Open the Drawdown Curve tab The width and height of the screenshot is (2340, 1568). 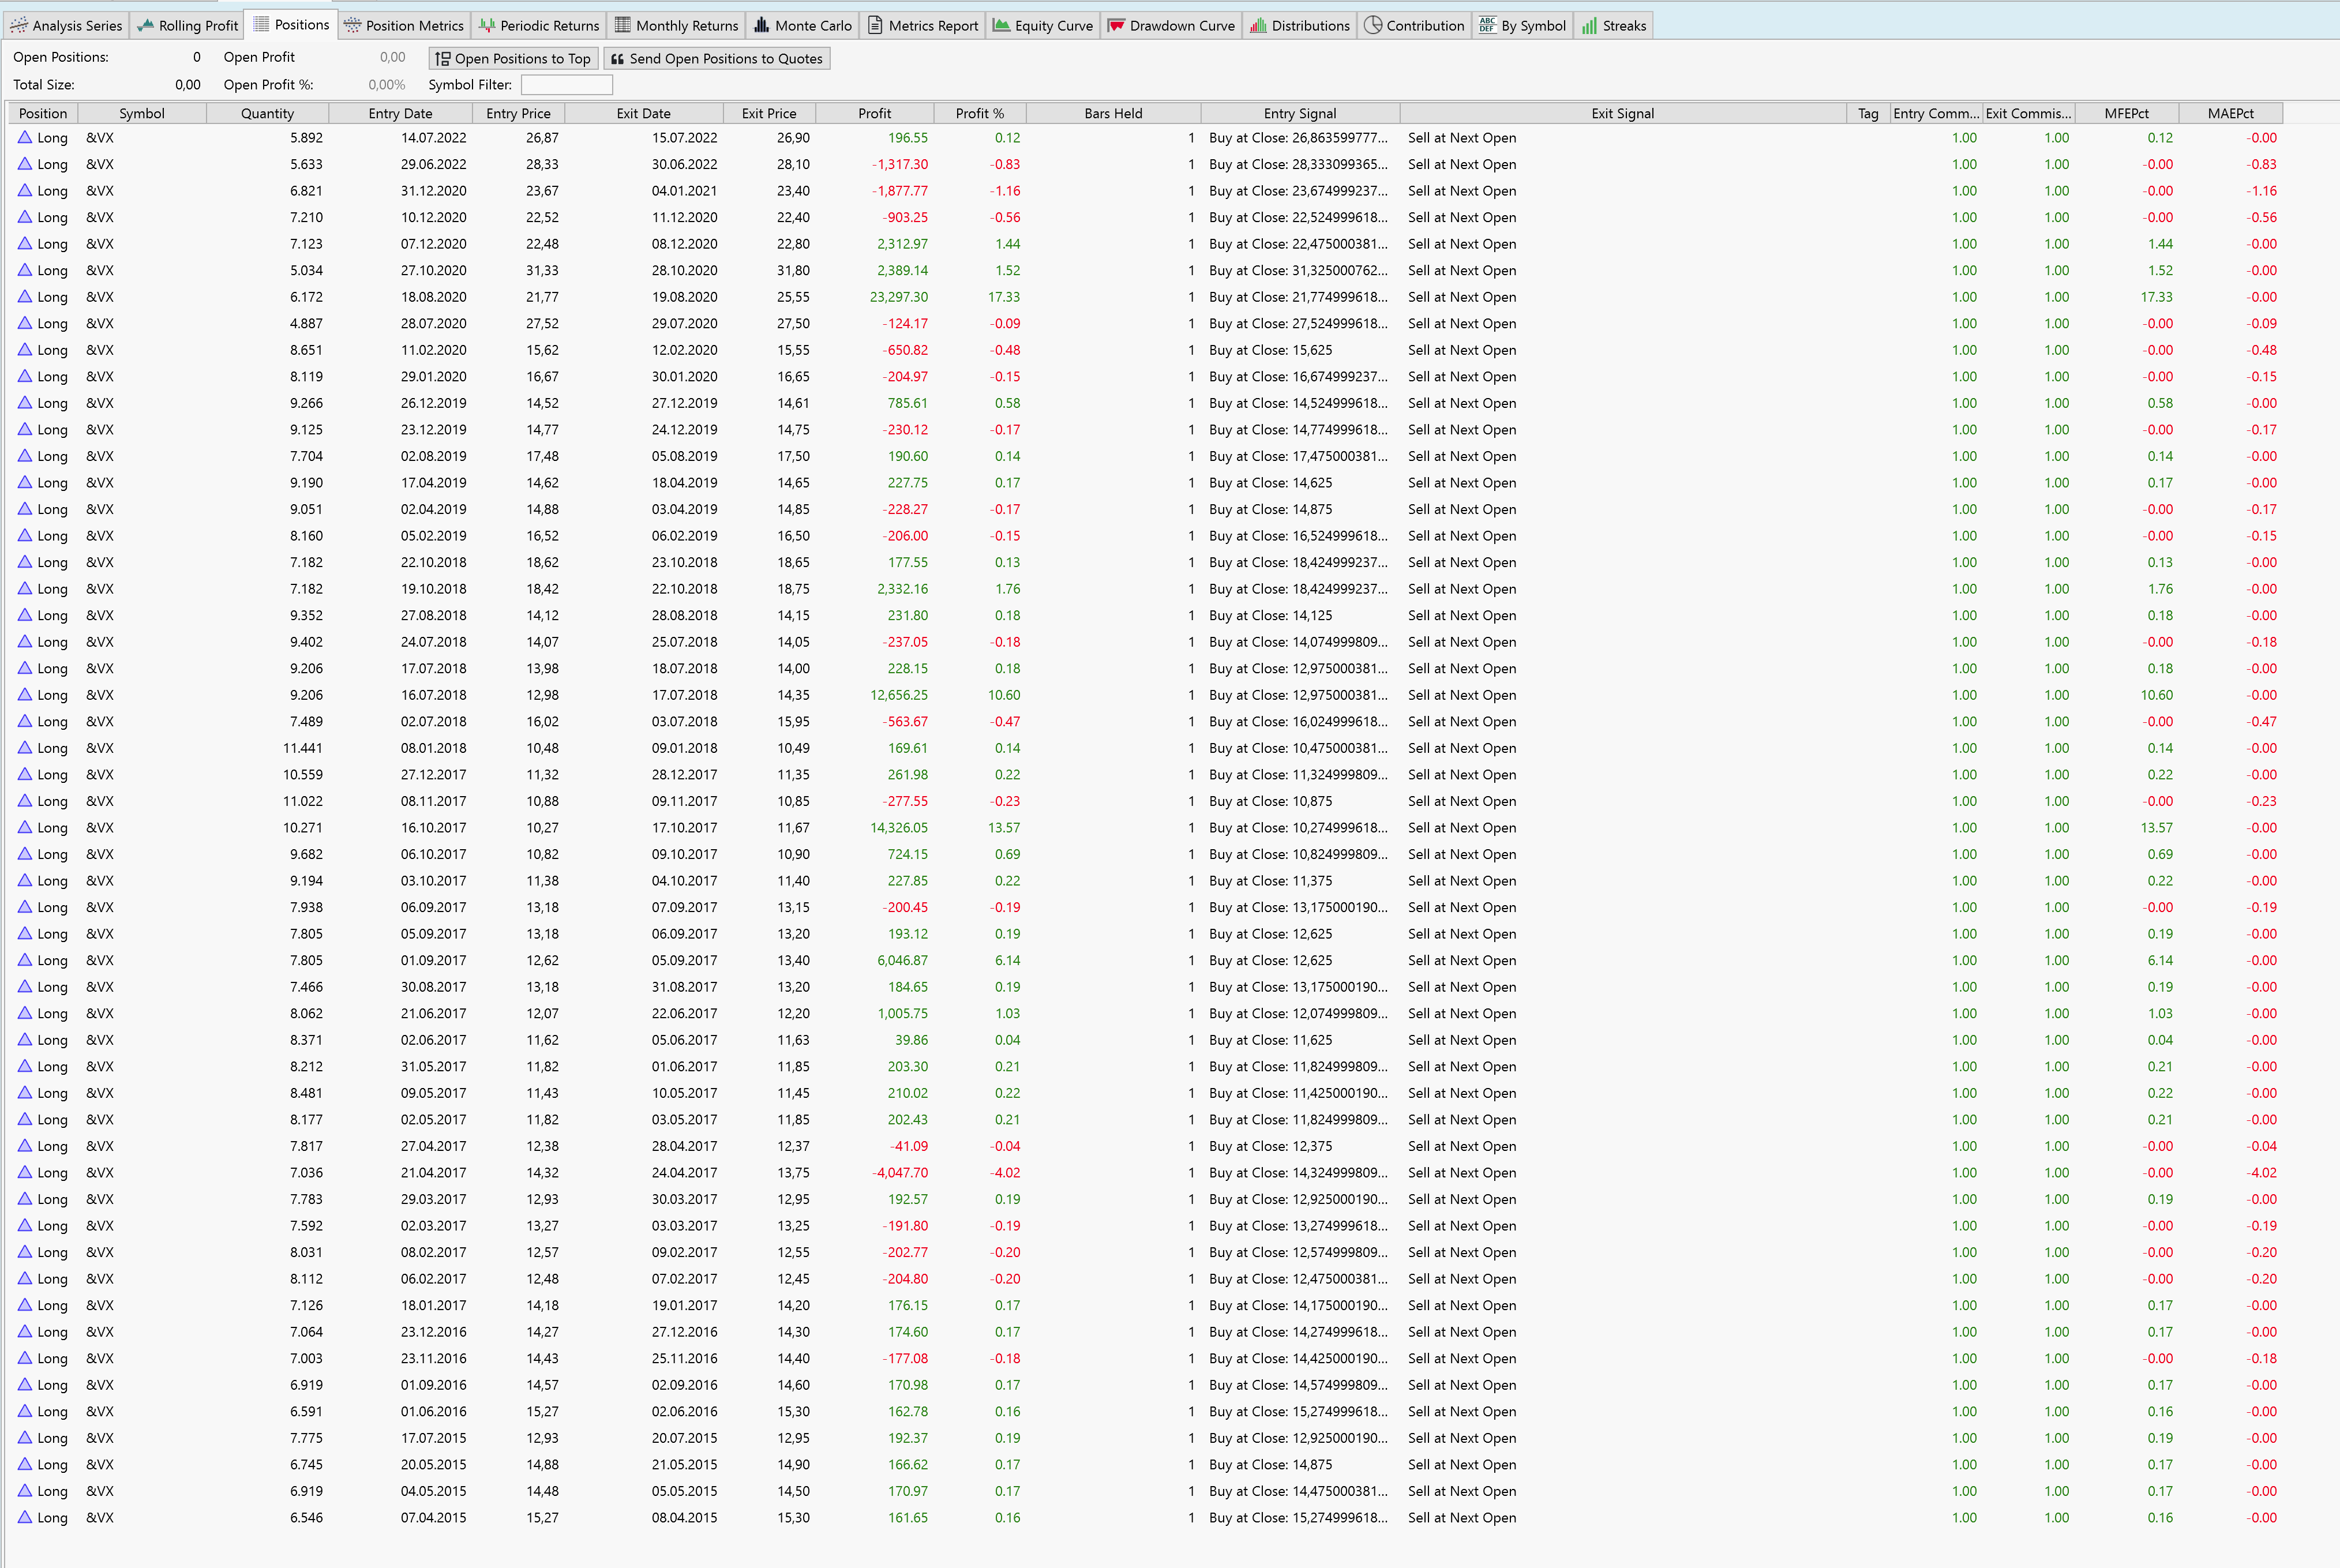(1171, 25)
